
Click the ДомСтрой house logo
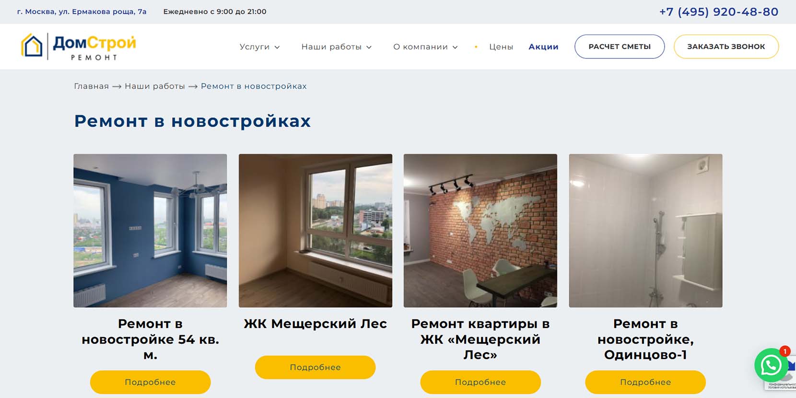79,47
